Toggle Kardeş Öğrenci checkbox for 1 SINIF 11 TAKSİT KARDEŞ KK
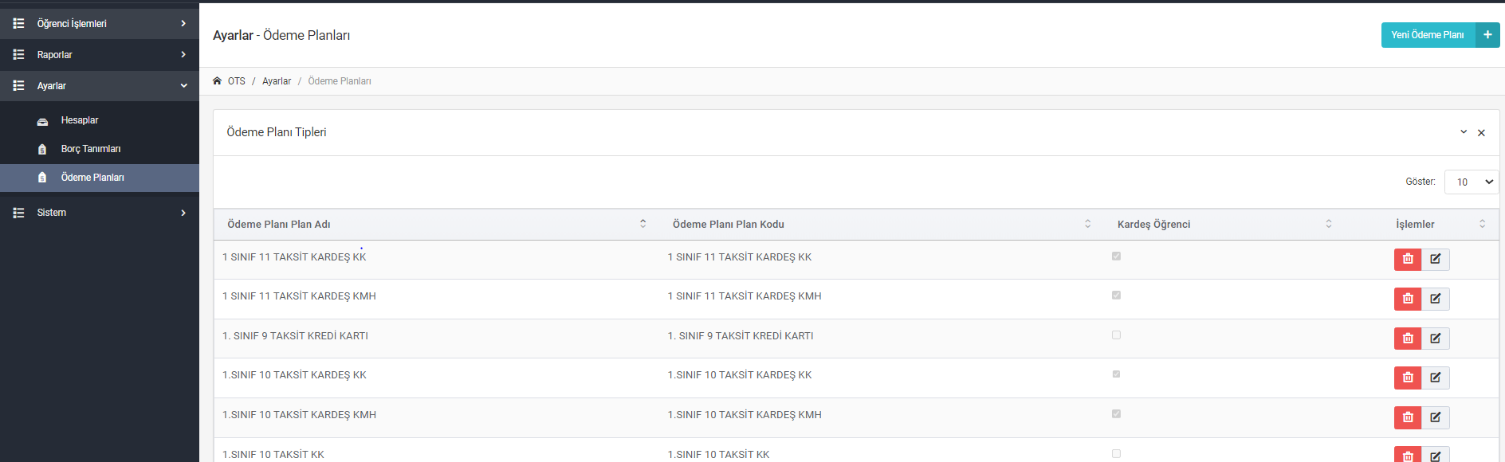 (1116, 256)
